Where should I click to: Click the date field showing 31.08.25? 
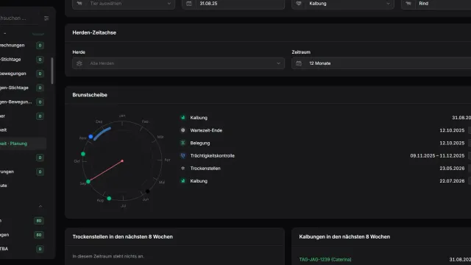(233, 4)
